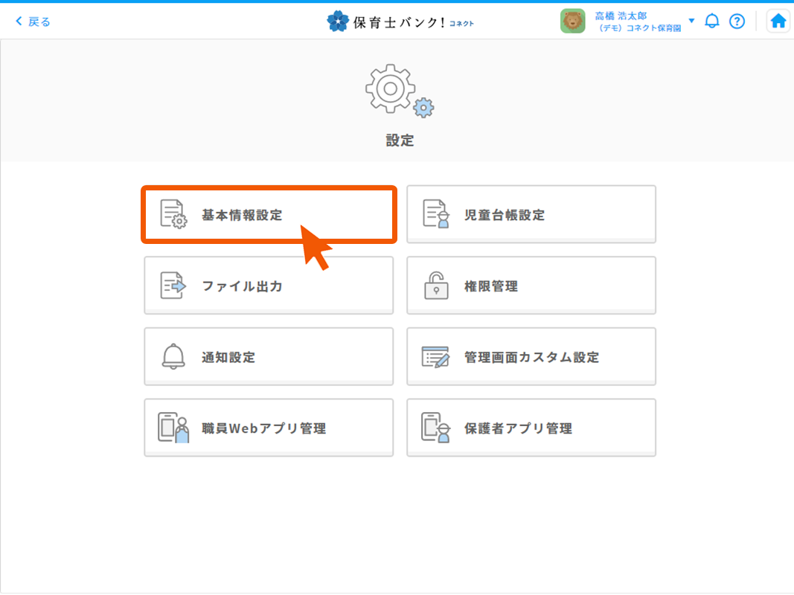This screenshot has width=794, height=595.
Task: Select the 管理画面カスタム設定 tile
Action: click(x=531, y=357)
